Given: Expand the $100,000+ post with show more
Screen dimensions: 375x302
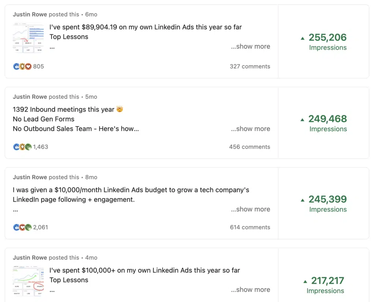Looking at the screenshot, I should point(250,290).
